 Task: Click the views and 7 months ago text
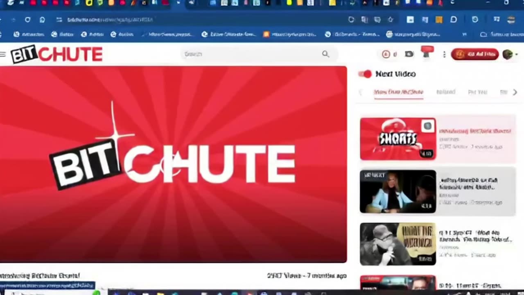307,276
